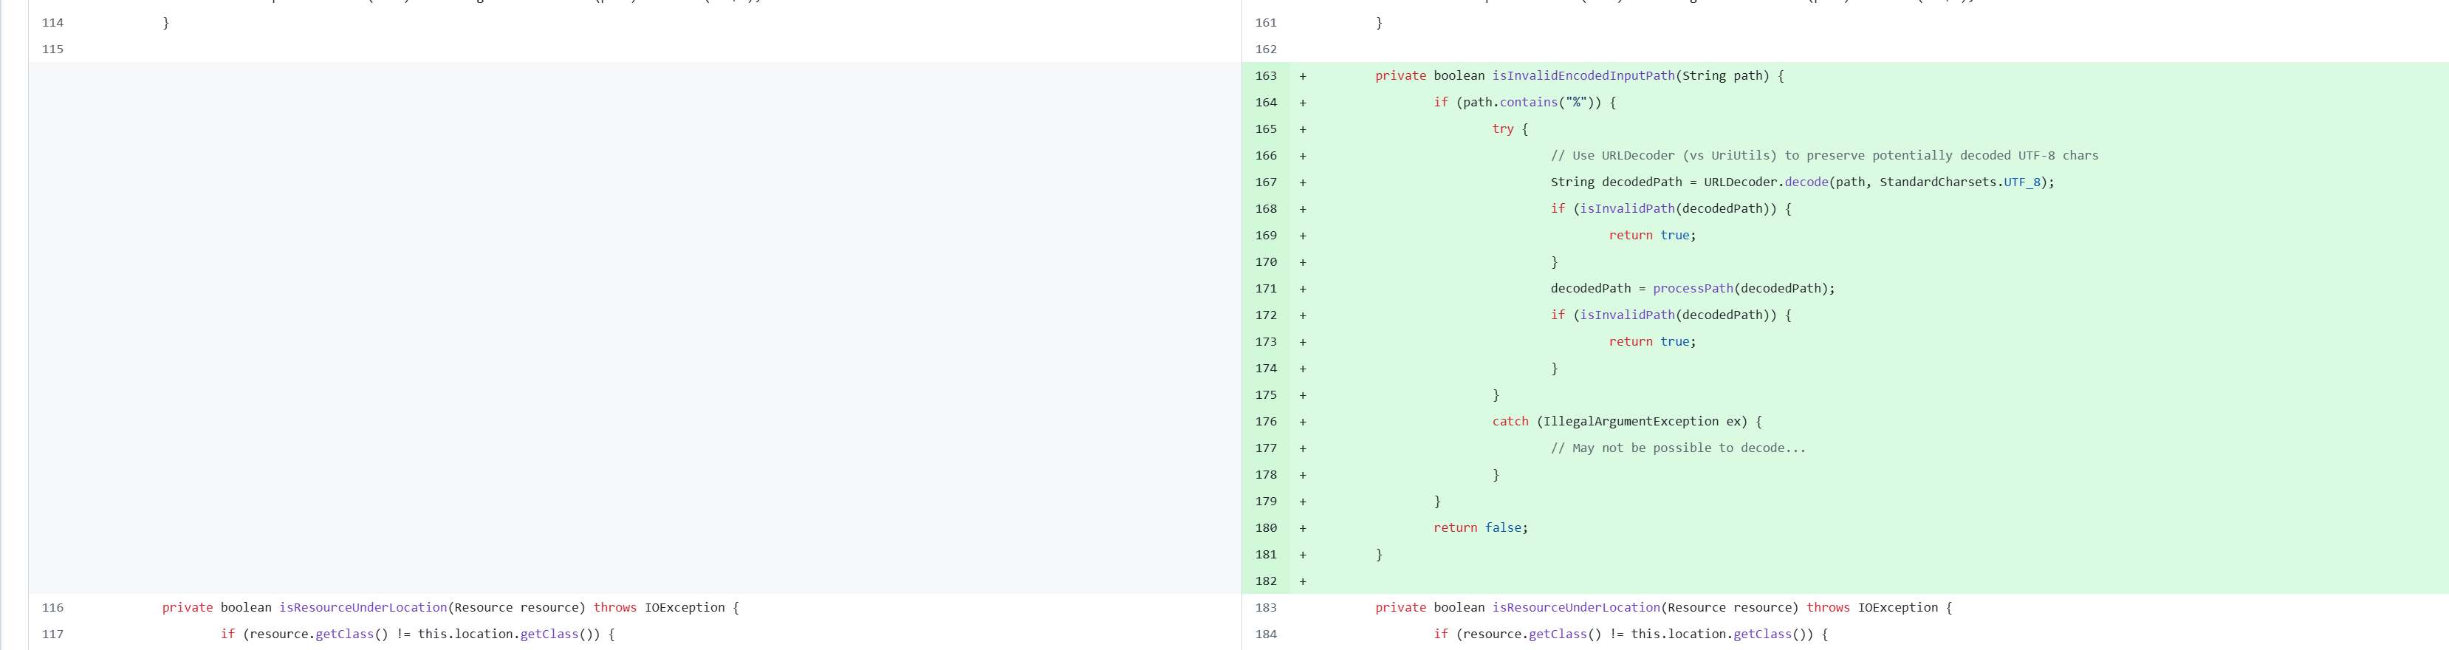Select line number 162 in the right pane
2449x650 pixels.
(1265, 49)
